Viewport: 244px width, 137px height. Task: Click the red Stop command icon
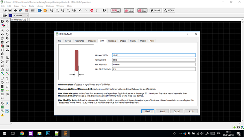pyautogui.click(x=92, y=10)
